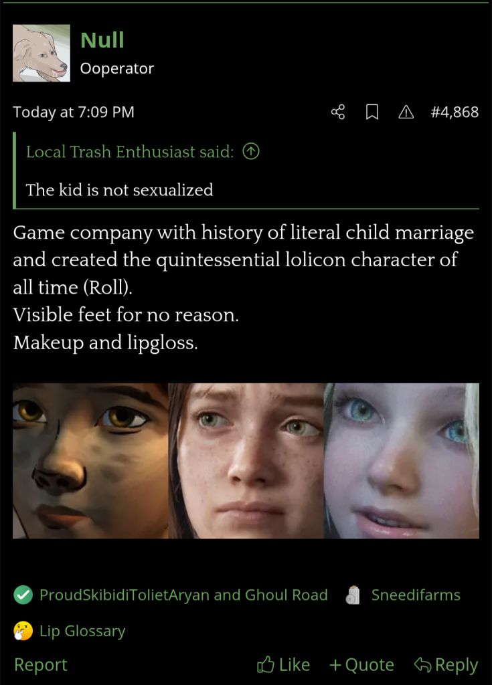The image size is (492, 685).
Task: View the third attached face image
Action: coord(402,461)
